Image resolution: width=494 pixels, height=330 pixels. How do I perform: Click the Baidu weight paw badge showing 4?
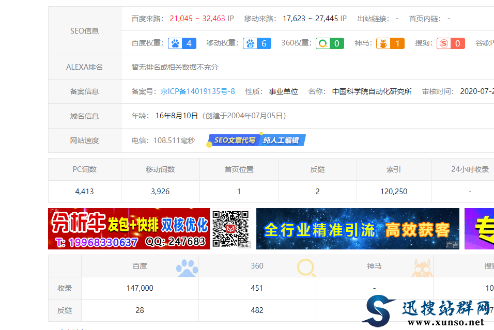point(182,43)
